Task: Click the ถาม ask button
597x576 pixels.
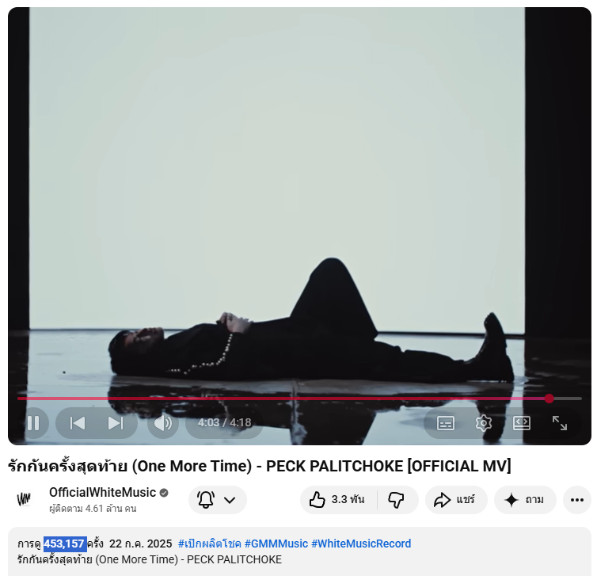Action: [525, 500]
